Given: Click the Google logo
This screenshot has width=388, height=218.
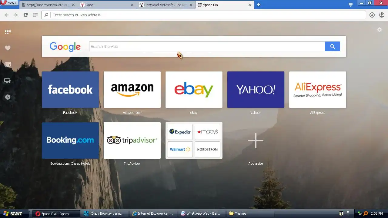Looking at the screenshot, I should point(65,47).
